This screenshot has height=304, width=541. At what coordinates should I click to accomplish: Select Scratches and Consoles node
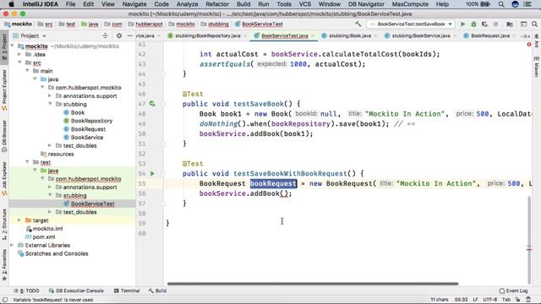(x=57, y=253)
